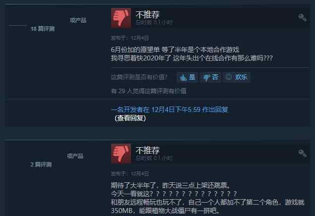The height and width of the screenshot is (216, 315).
Task: Click first reviewer's 项产品 count
Action: [78, 20]
